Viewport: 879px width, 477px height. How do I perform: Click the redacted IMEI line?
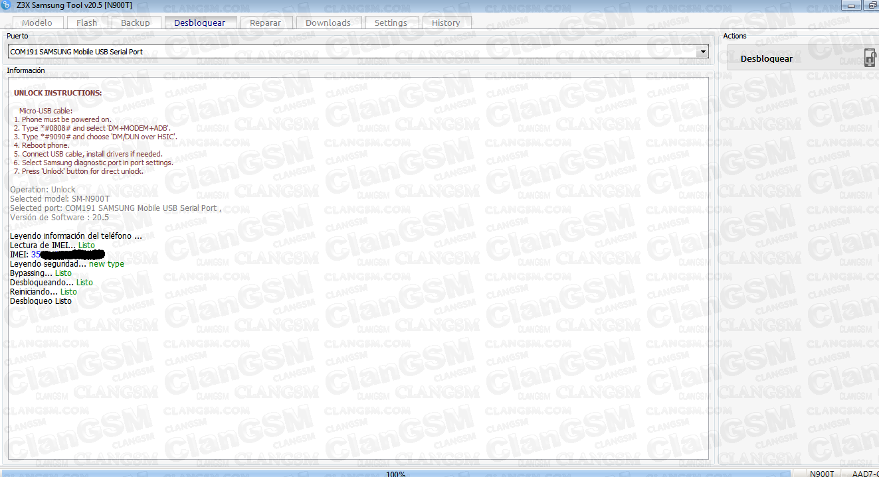pos(57,255)
